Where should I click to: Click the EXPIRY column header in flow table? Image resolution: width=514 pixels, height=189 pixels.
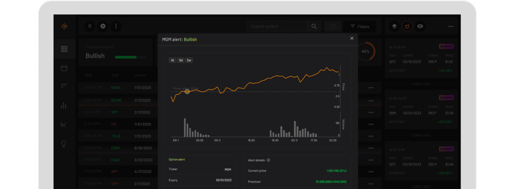tap(140, 75)
